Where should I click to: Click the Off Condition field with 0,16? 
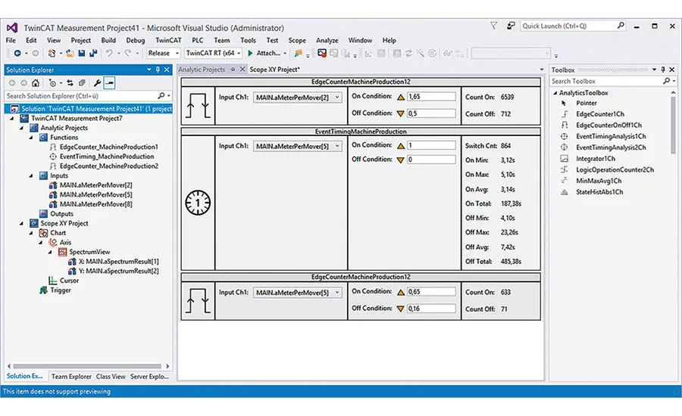pos(431,309)
